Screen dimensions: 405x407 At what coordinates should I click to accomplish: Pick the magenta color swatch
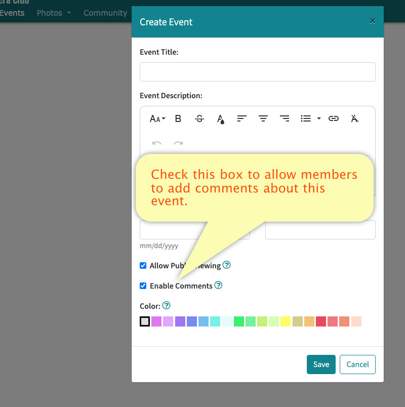pyautogui.click(x=156, y=321)
